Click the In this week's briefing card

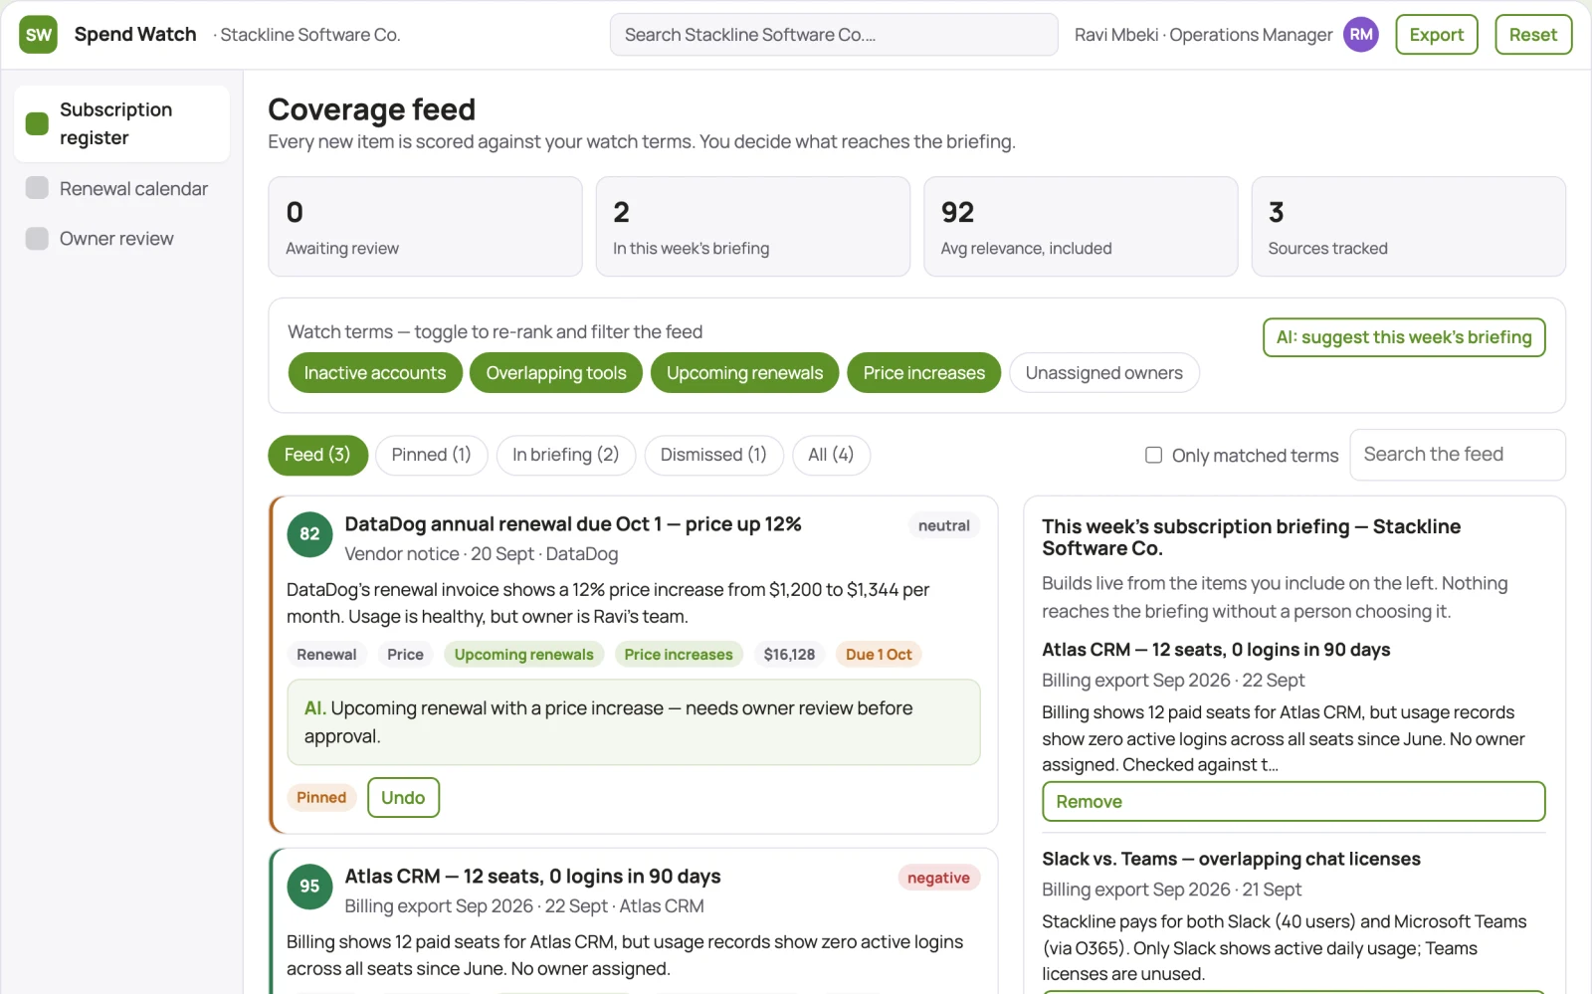[753, 227]
